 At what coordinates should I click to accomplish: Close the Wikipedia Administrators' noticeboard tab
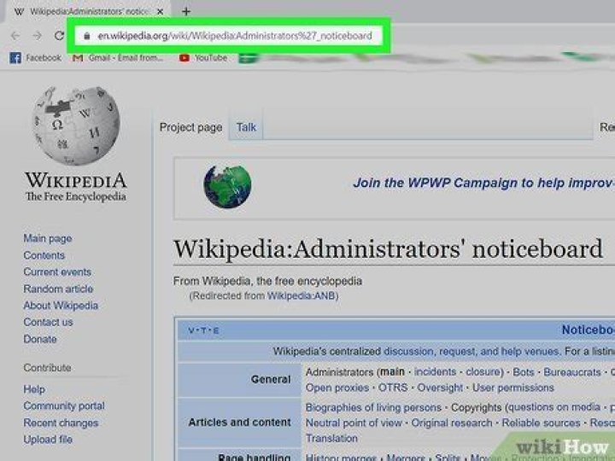tap(160, 12)
